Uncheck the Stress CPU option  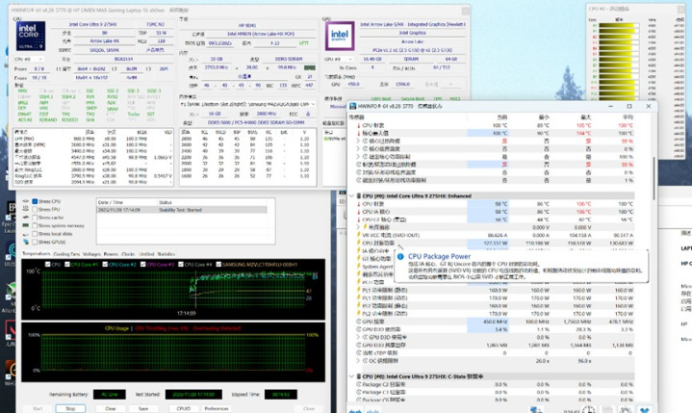36,201
